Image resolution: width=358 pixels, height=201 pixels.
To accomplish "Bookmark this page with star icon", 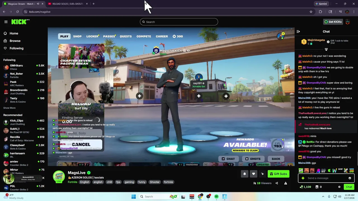I will 311,12.
